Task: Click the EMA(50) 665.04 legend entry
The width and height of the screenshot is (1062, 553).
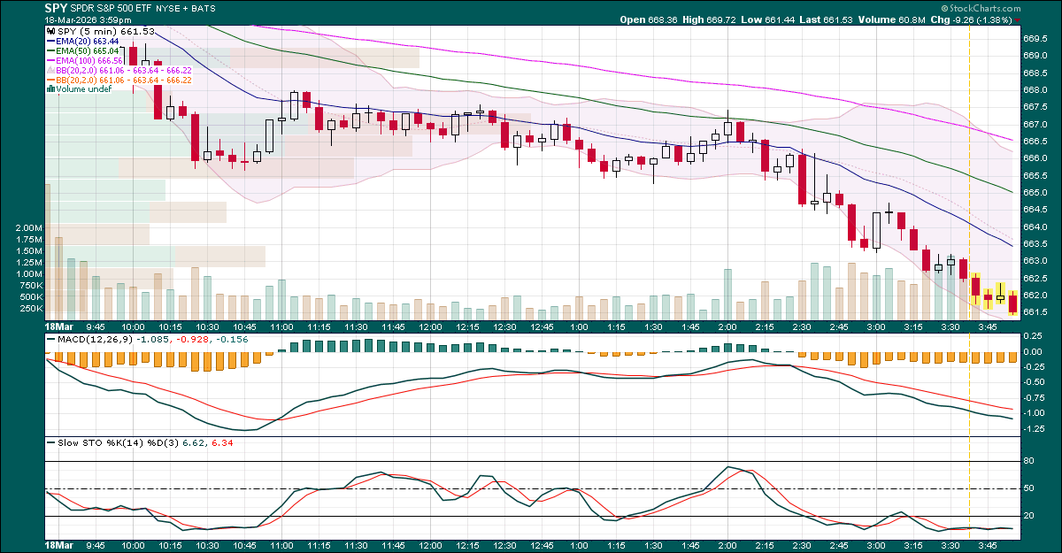Action: [x=88, y=51]
